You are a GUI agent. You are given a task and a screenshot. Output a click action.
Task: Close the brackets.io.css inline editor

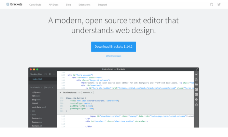[x=60, y=92]
